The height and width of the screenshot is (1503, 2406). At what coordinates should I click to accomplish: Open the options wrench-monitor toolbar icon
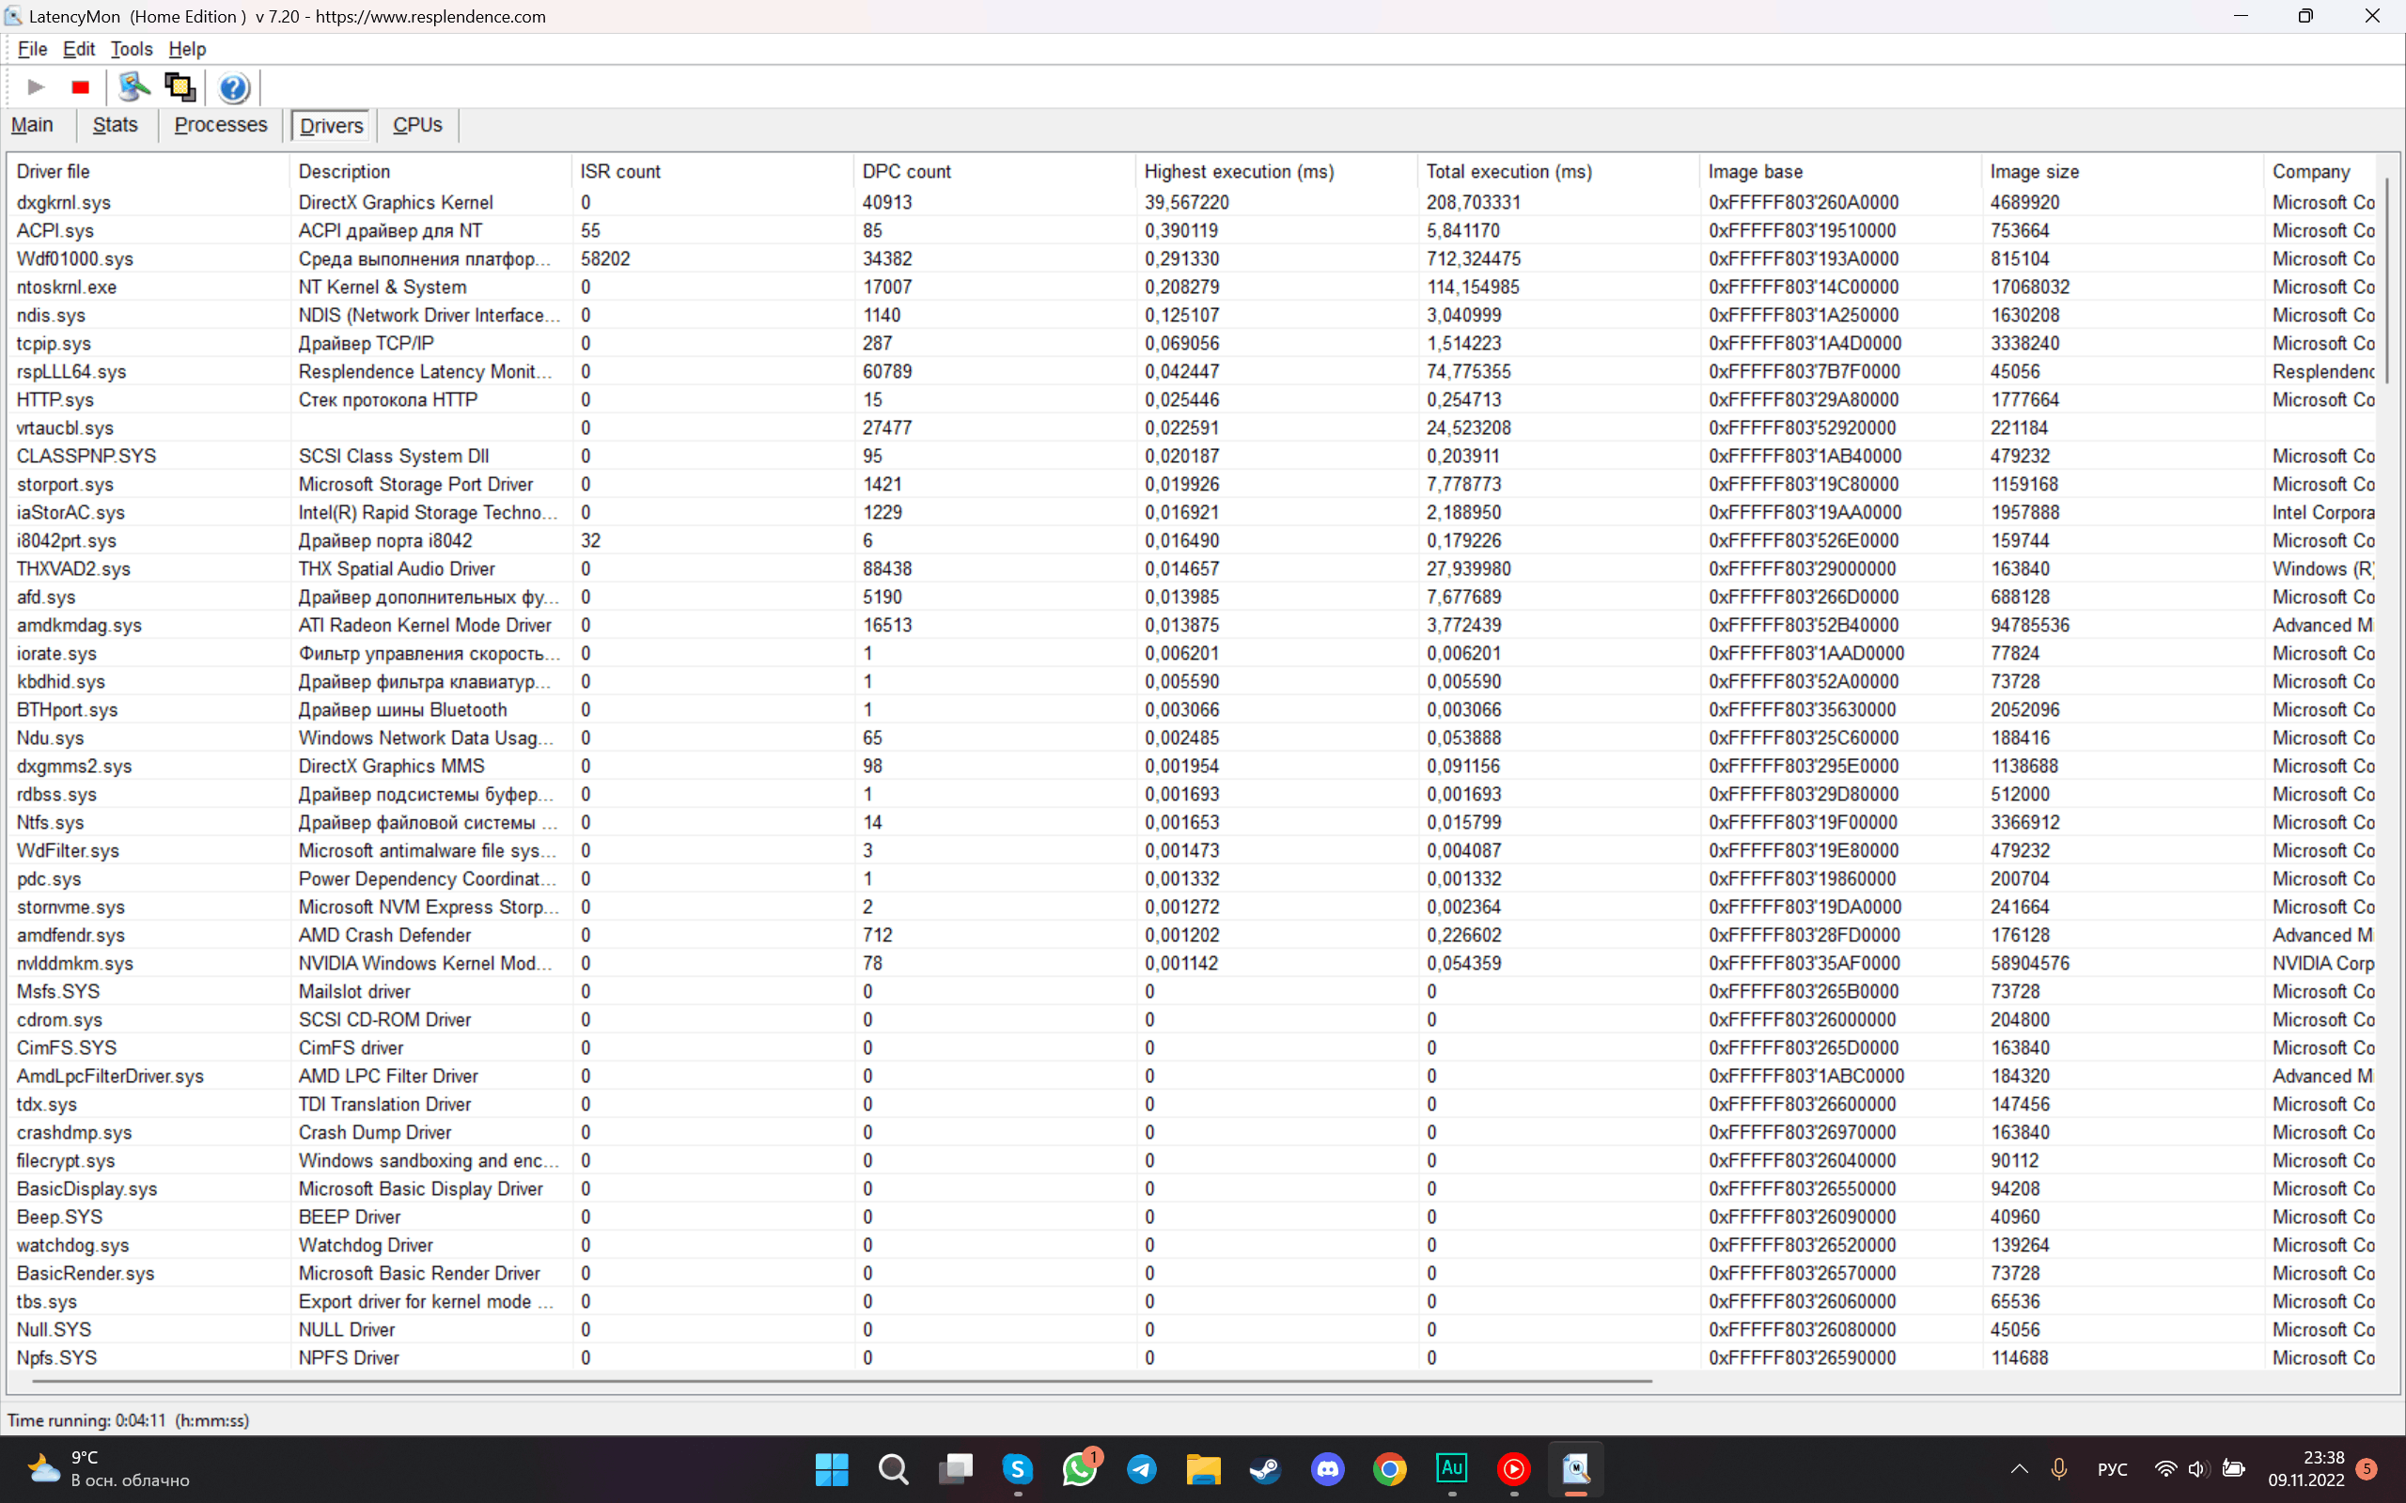click(134, 87)
